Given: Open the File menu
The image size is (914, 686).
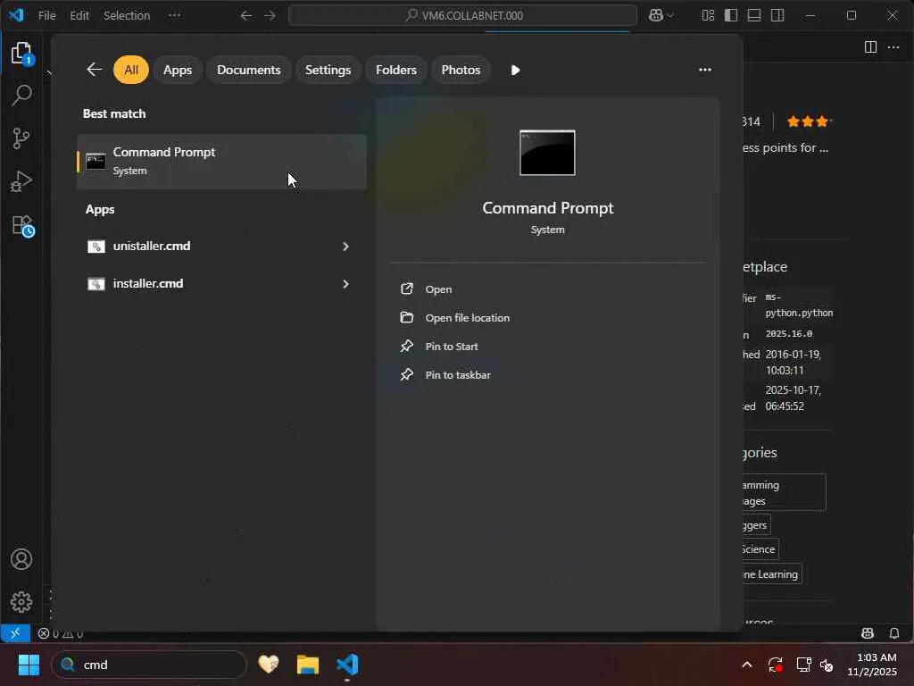Looking at the screenshot, I should pos(47,16).
